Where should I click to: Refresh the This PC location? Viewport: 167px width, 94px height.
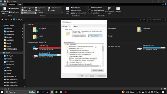tap(144, 20)
